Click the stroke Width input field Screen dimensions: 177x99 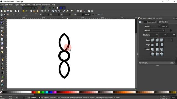tap(154, 26)
